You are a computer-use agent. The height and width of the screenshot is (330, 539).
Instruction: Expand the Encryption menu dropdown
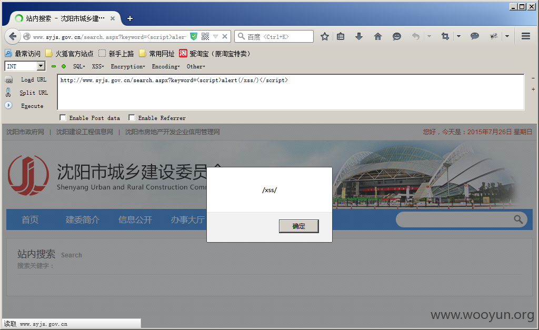pyautogui.click(x=128, y=66)
